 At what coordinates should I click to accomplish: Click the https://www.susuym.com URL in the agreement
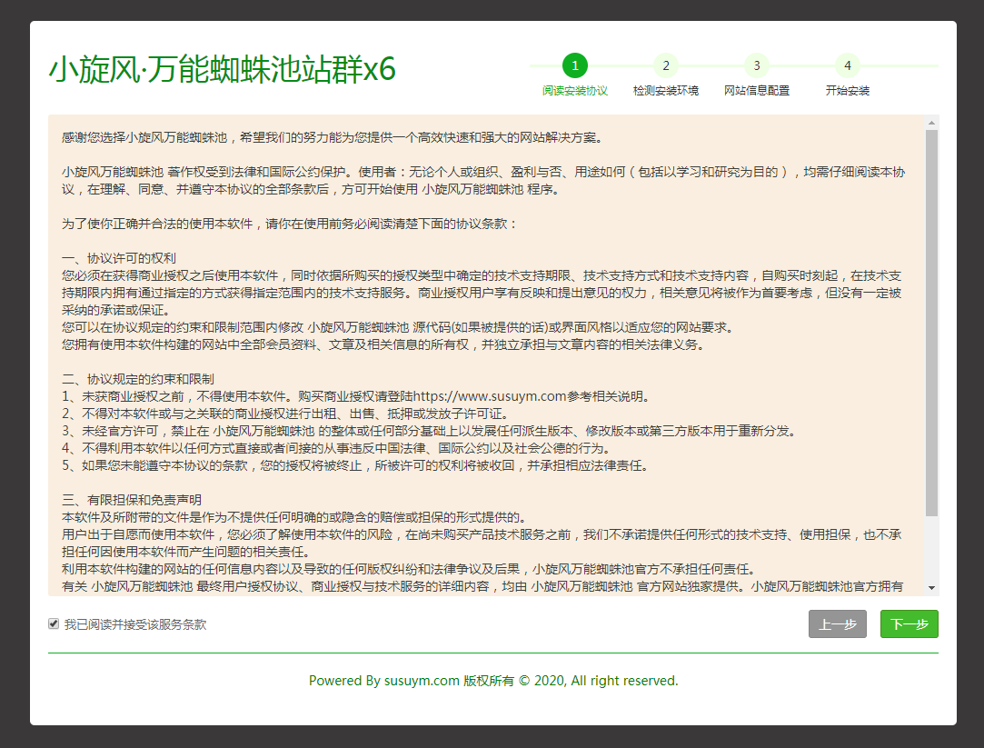pos(490,396)
